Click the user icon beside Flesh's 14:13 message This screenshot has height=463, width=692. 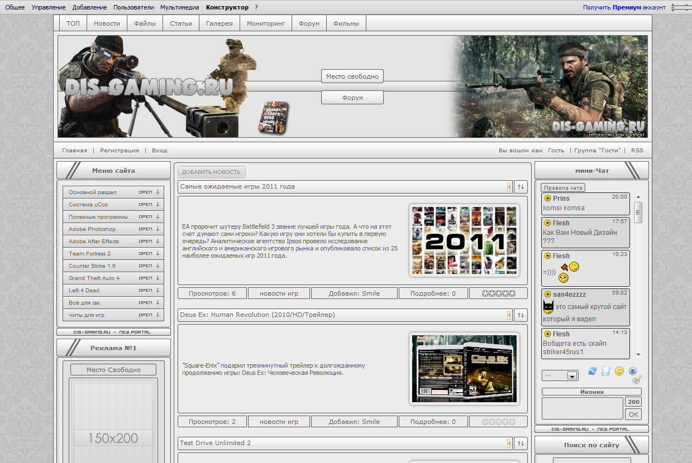click(547, 334)
